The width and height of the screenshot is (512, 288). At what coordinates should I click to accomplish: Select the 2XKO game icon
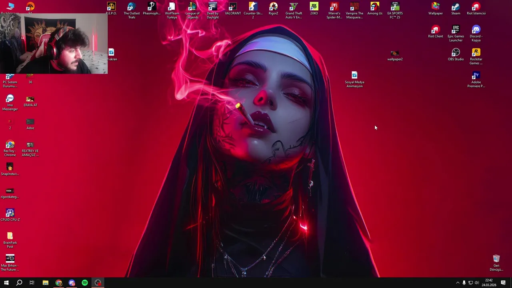pos(314,9)
